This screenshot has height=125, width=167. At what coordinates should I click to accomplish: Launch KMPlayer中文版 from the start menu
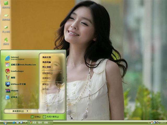(x=16, y=84)
